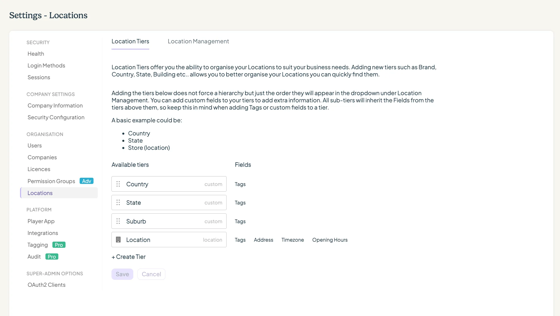Click the Timezone field label

point(293,240)
